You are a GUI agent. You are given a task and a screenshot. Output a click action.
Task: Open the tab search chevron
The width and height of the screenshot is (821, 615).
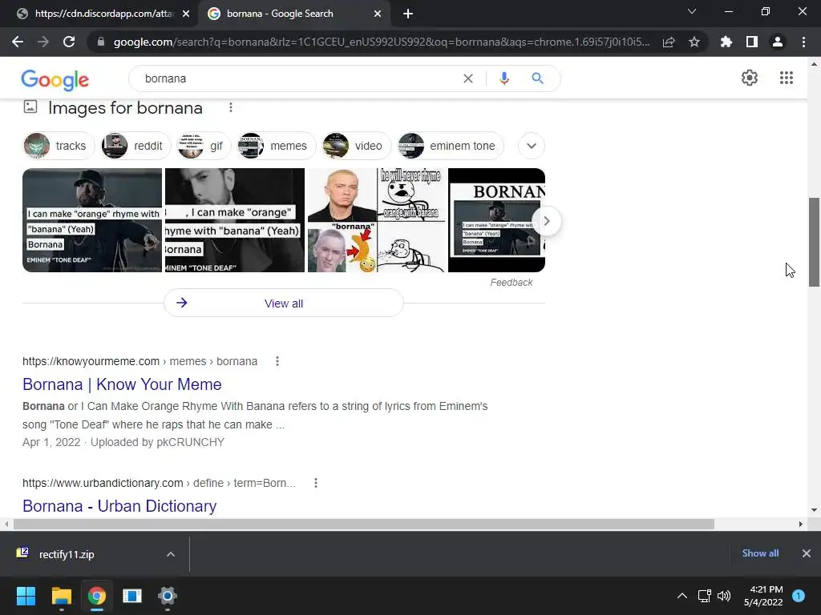click(692, 11)
